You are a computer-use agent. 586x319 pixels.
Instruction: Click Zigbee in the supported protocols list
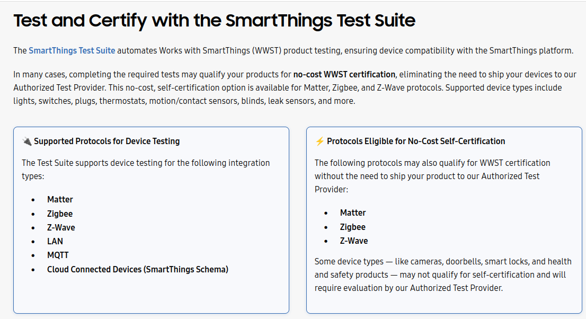point(60,214)
